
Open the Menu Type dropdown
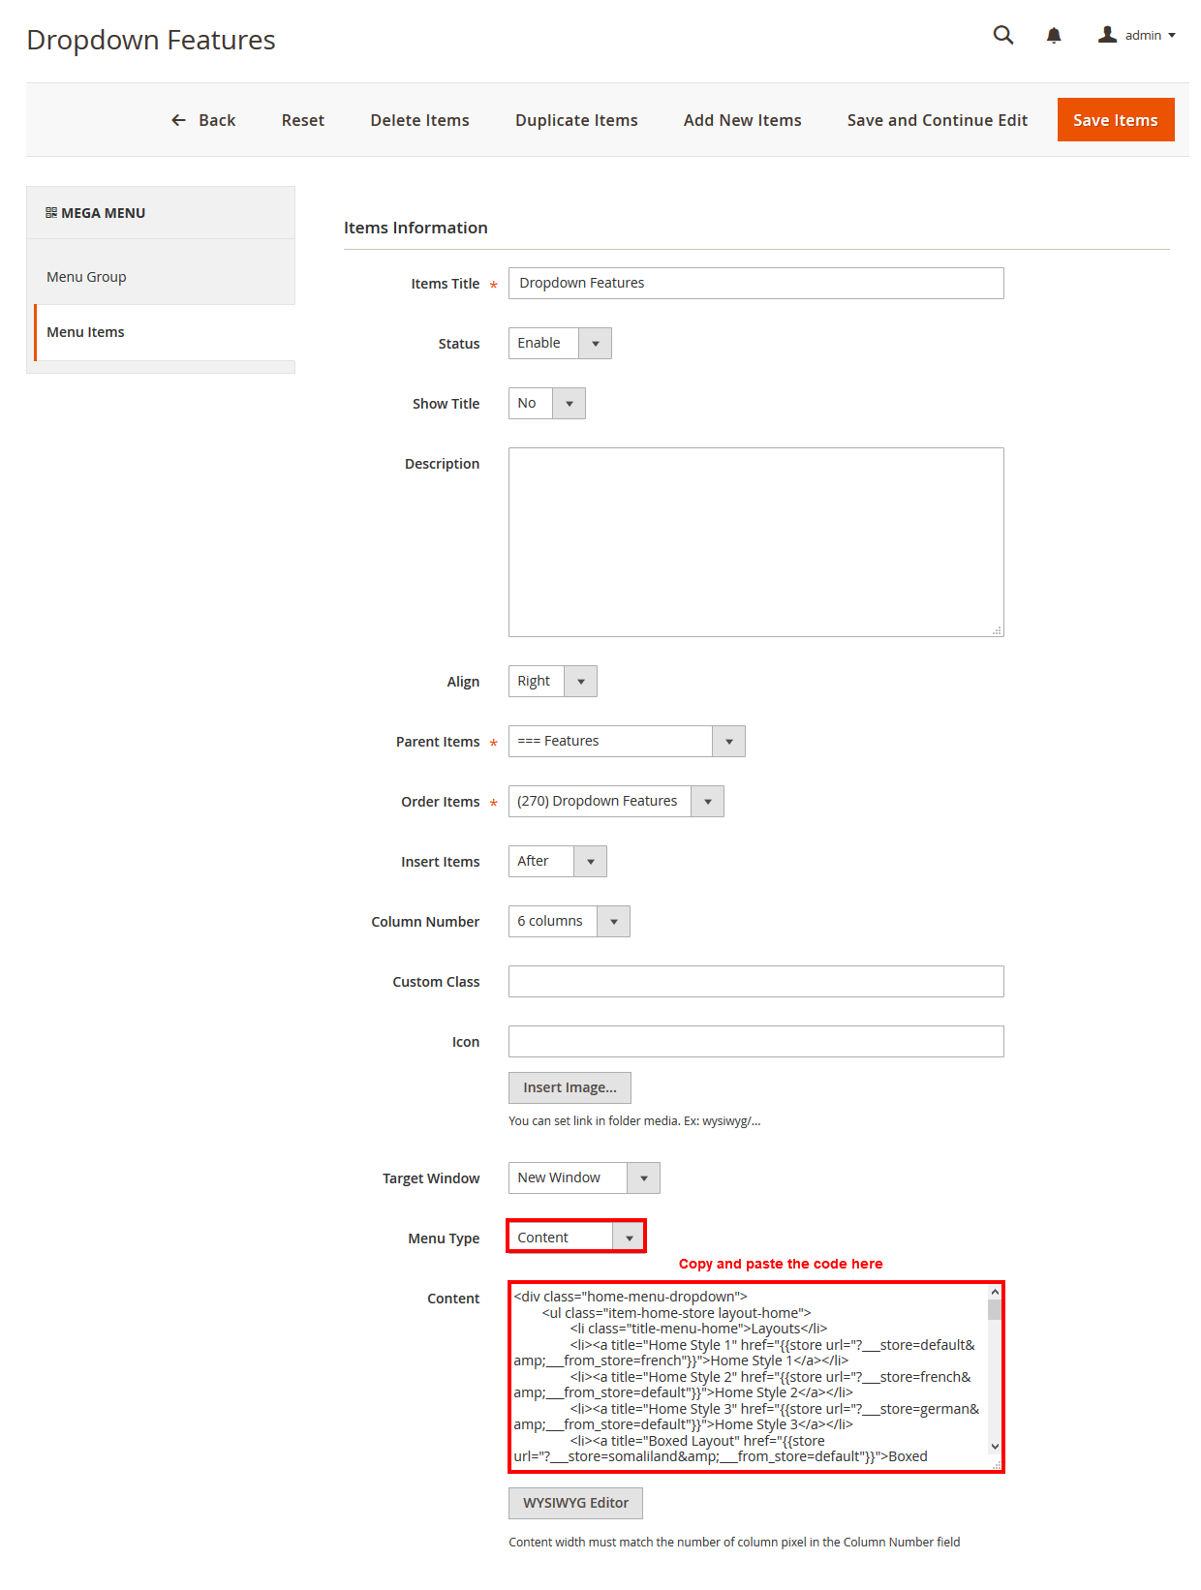click(x=576, y=1237)
